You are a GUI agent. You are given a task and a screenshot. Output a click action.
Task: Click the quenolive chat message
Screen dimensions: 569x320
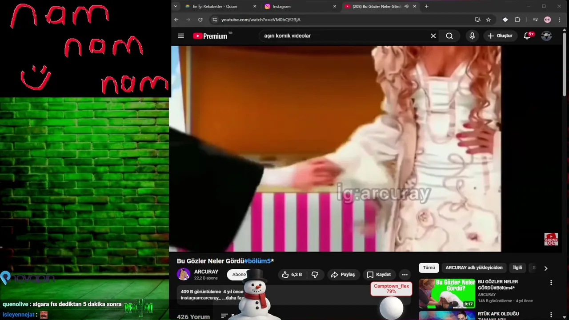tap(62, 304)
